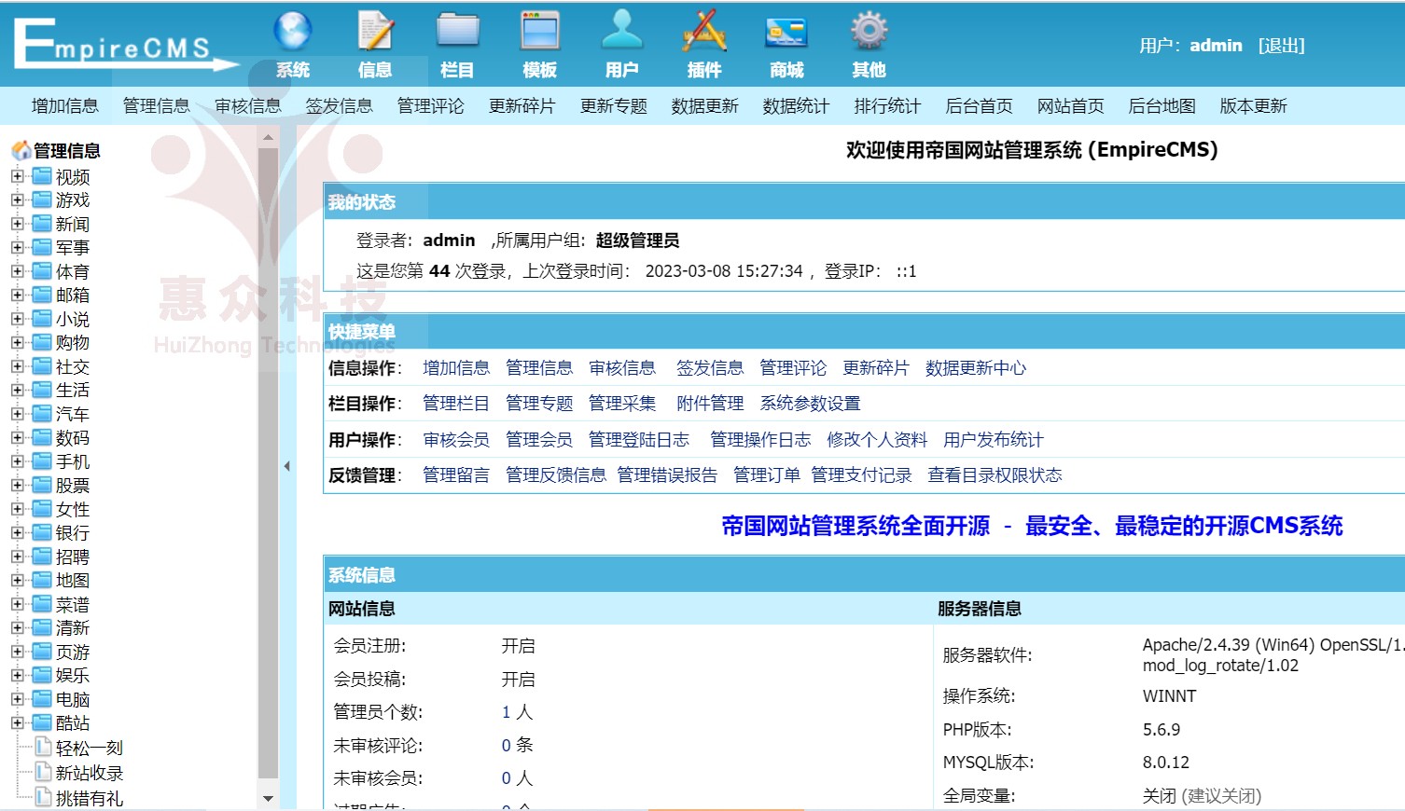The width and height of the screenshot is (1405, 811).
Task: Select 排行统计 in the top menu bar
Action: [x=887, y=106]
